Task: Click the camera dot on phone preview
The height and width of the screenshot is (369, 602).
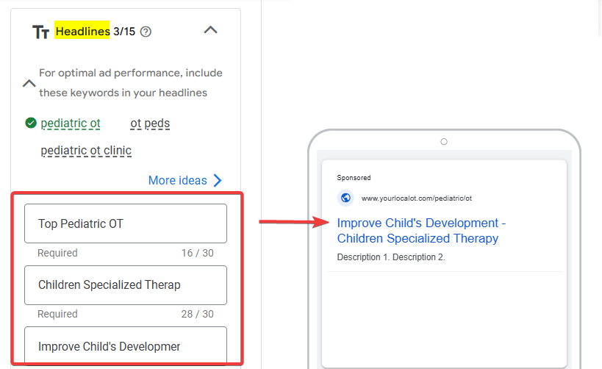Action: click(443, 142)
